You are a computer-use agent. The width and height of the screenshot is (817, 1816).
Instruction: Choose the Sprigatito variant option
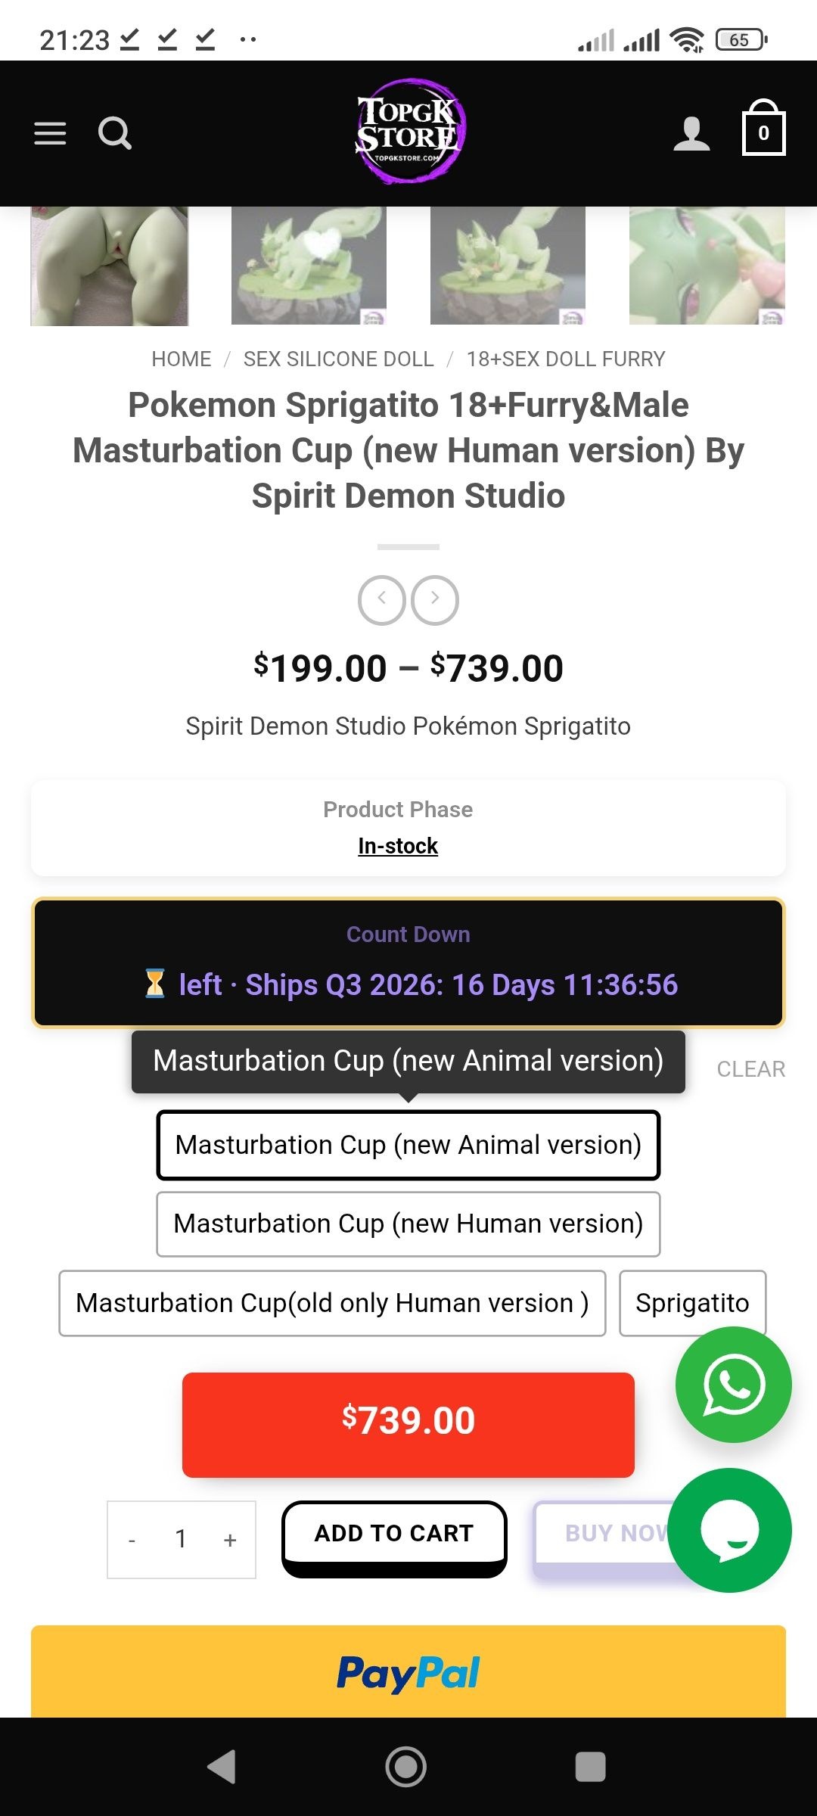pos(692,1303)
